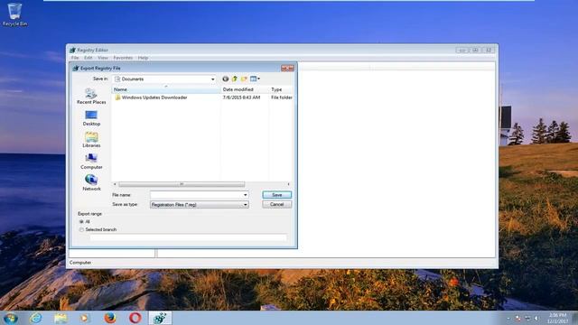Viewport: 578px width, 325px height.
Task: Click the scrollbar left arrow in file list
Action: 115,184
